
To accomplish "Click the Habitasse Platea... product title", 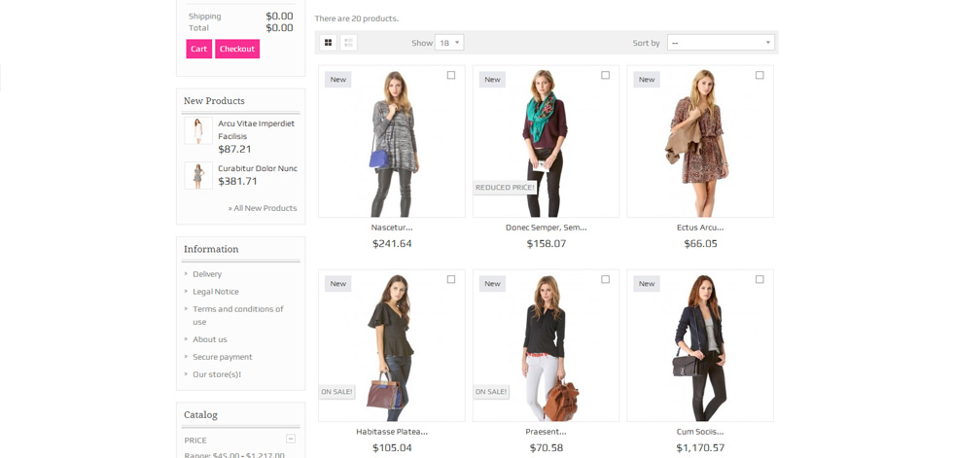I will 391,432.
